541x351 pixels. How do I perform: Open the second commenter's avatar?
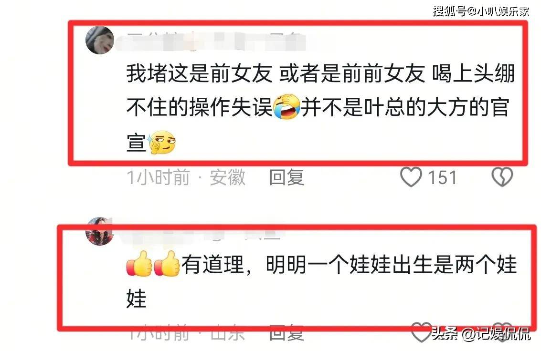click(x=99, y=231)
